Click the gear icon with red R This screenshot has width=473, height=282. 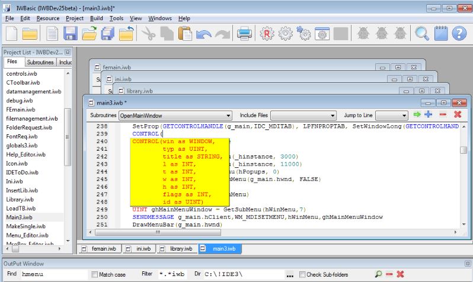pos(267,34)
